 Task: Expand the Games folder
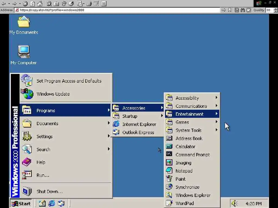[192, 122]
